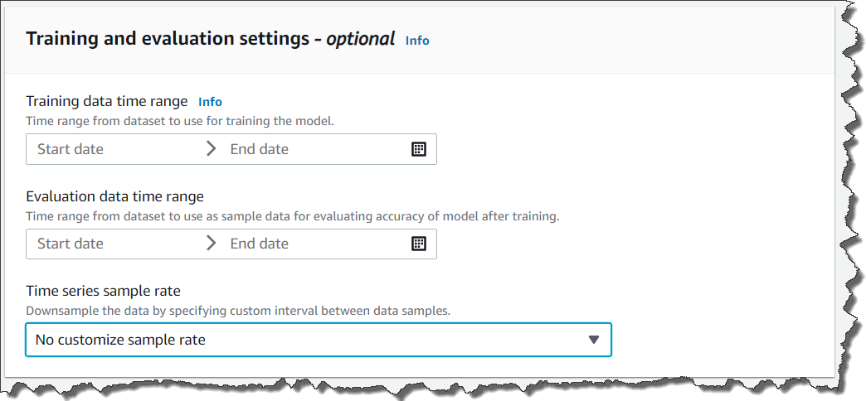Expand the Time series sample rate dropdown

(318, 340)
